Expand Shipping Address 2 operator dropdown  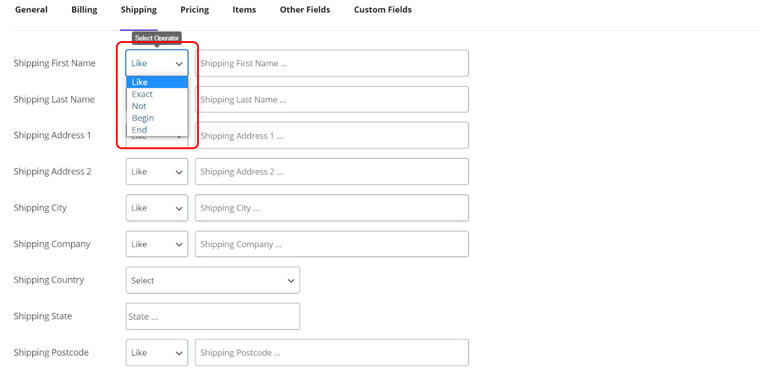(157, 172)
